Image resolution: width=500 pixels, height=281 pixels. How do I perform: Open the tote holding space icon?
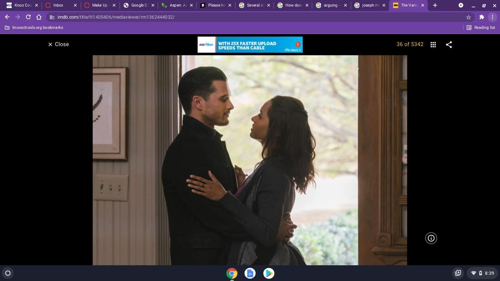(x=458, y=273)
